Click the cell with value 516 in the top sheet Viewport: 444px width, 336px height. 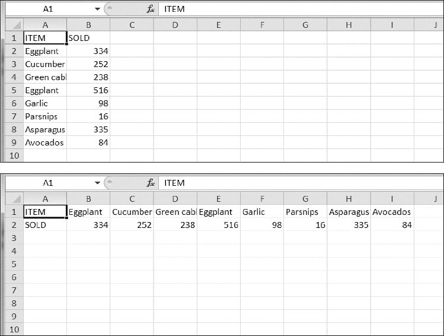pos(88,90)
